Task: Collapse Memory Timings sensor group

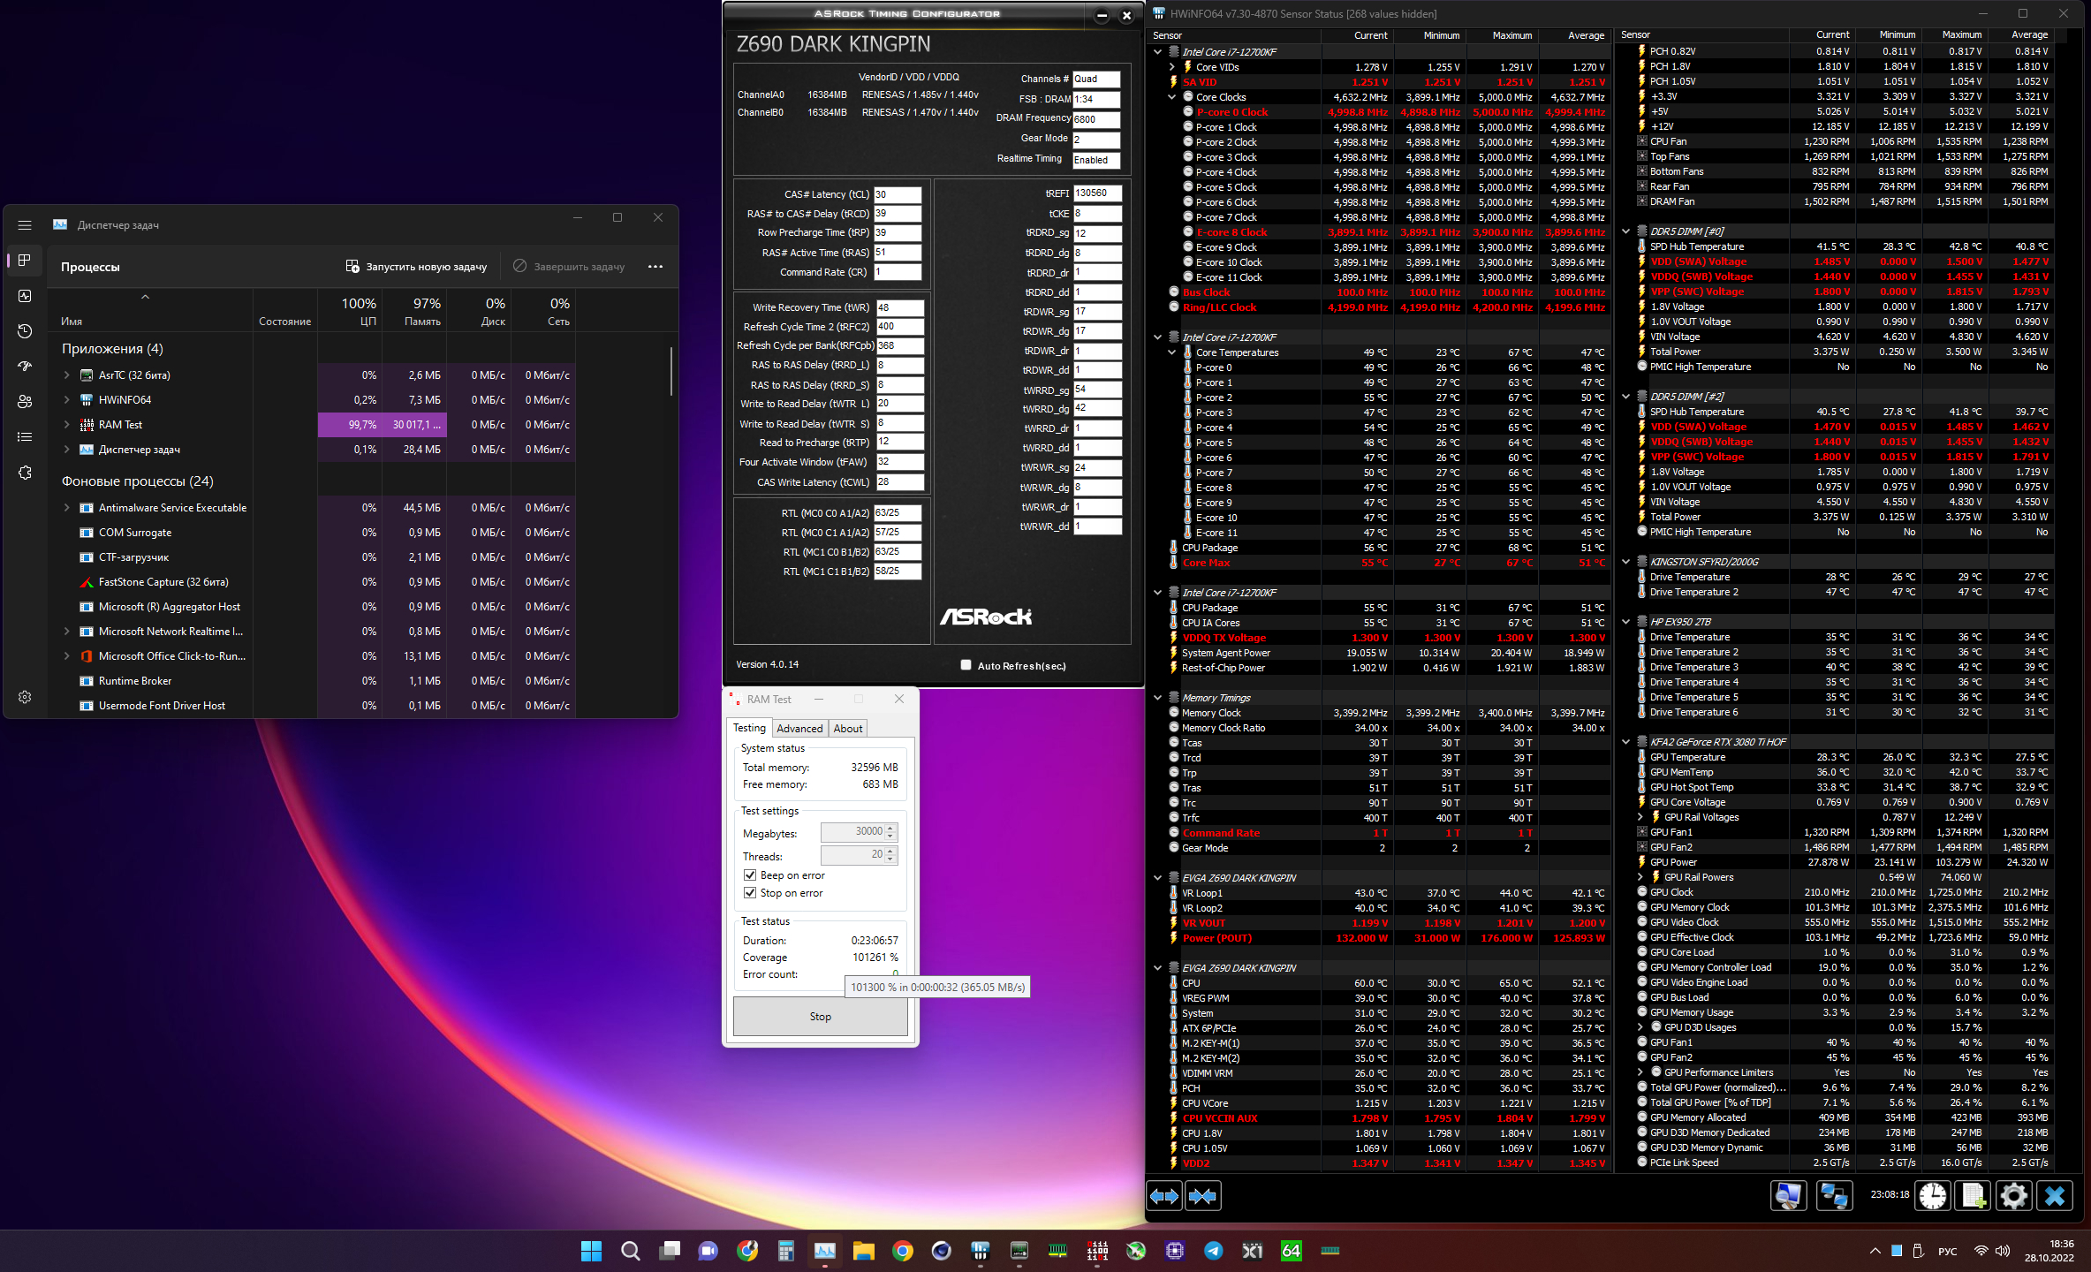Action: tap(1158, 698)
